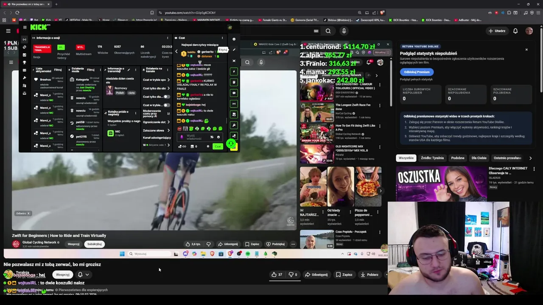Select the Podobne filter chip
Viewport: 543px width, 305px height.
(x=458, y=158)
